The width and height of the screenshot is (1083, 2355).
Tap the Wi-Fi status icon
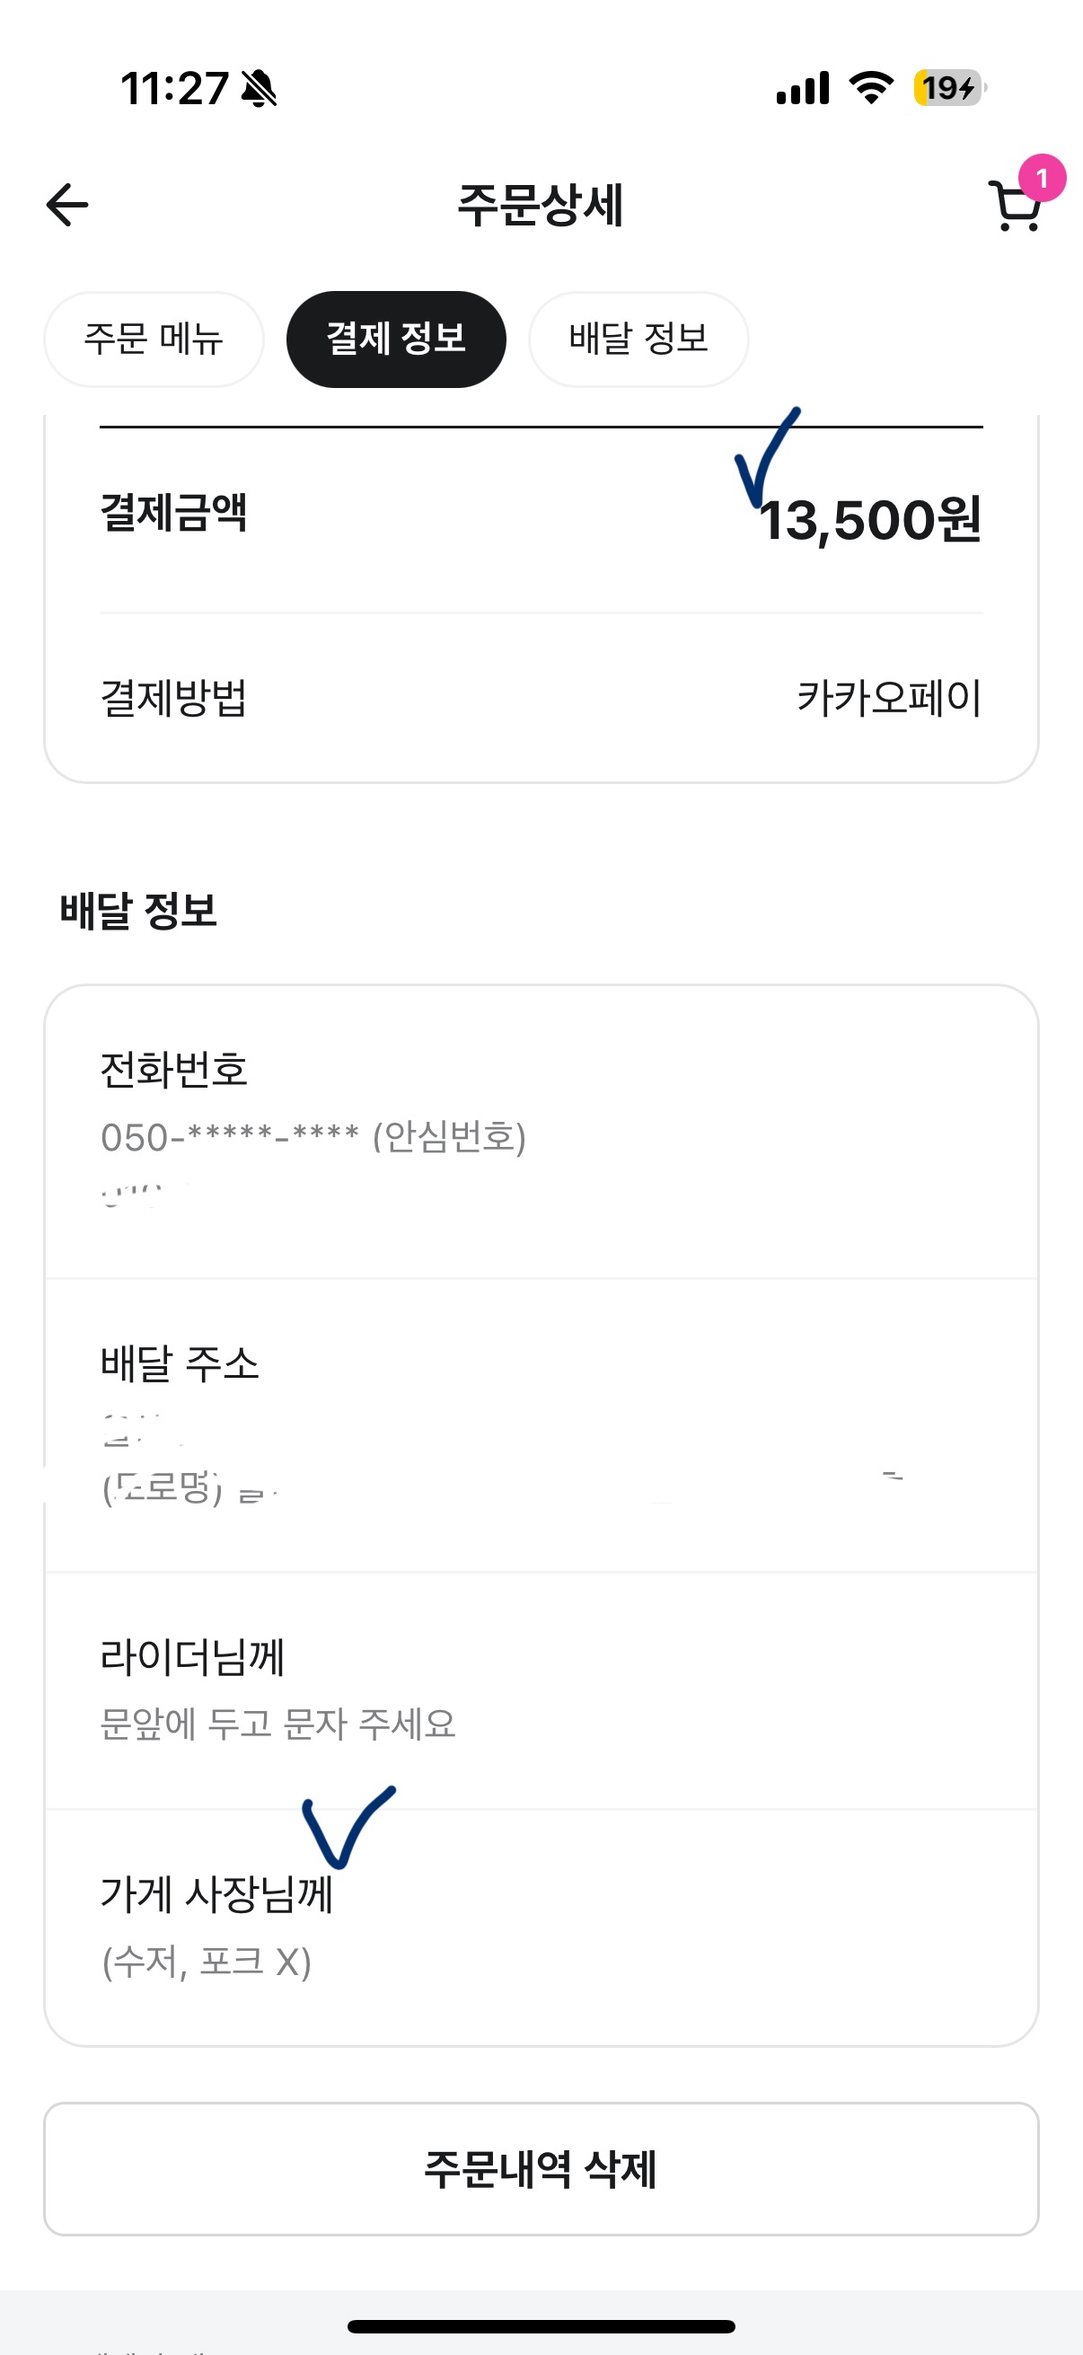(870, 88)
